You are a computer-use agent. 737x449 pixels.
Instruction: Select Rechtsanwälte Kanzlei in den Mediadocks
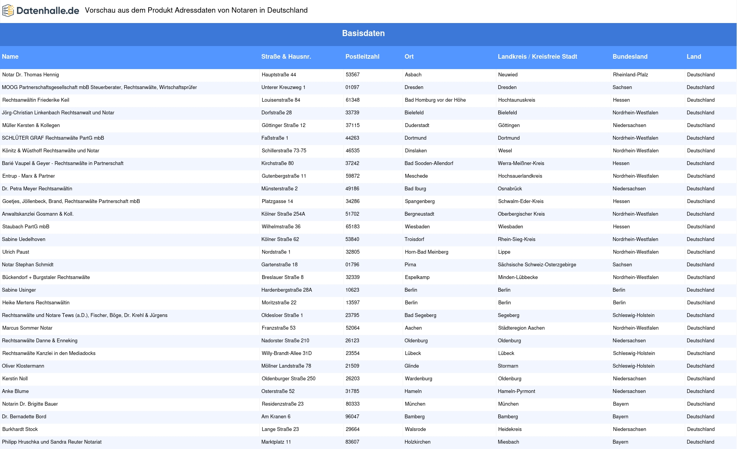pos(49,353)
